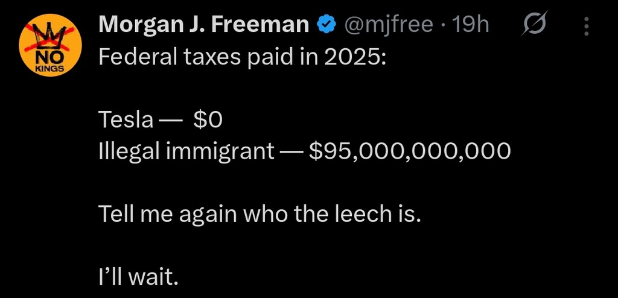Click the dash after "Tesla"
This screenshot has width=618, height=298.
(169, 121)
